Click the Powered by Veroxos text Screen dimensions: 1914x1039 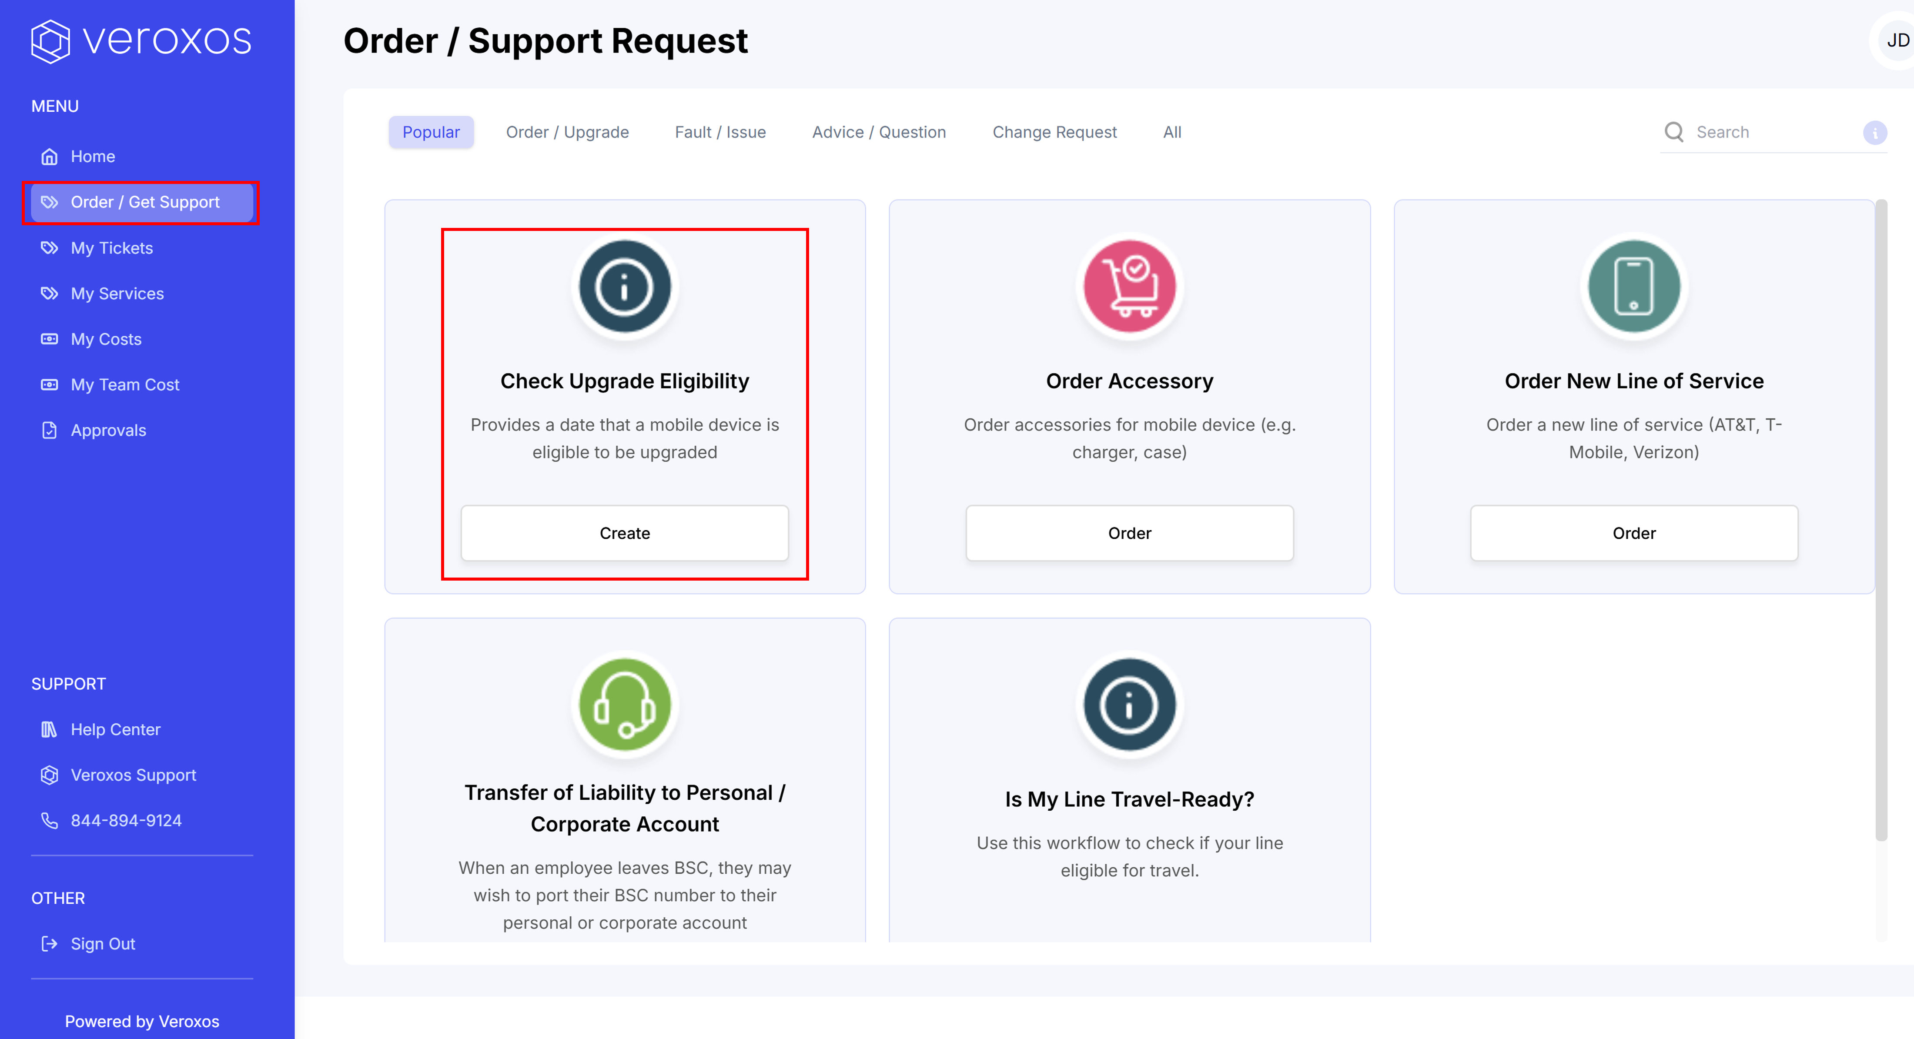[142, 1021]
